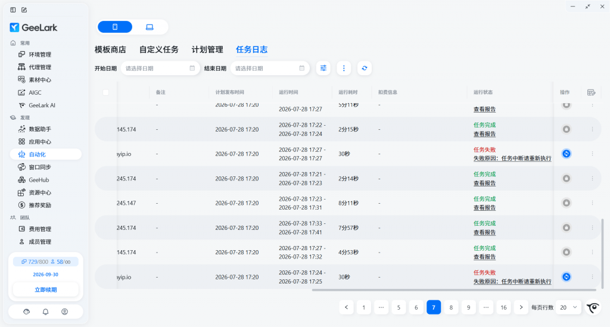The height and width of the screenshot is (327, 610).
Task: Open the filter settings sliders button
Action: (323, 68)
